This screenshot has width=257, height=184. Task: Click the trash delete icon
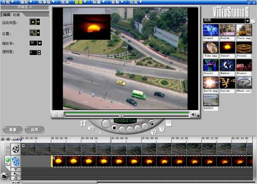162,129
